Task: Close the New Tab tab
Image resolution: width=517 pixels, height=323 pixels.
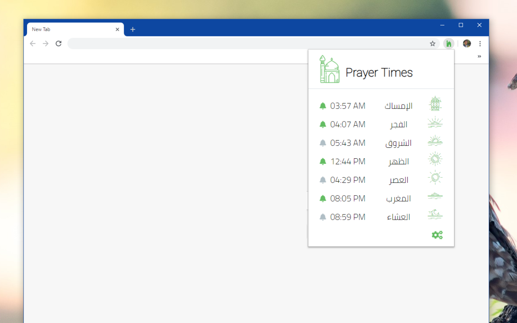Action: pyautogui.click(x=118, y=29)
